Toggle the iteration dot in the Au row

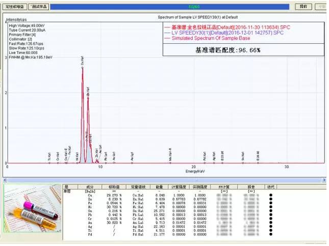pos(271,223)
